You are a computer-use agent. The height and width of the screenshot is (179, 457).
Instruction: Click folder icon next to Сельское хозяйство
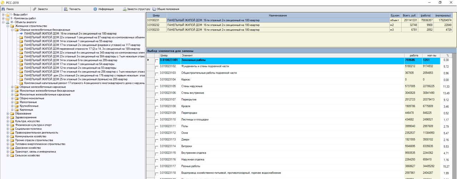tap(12, 155)
